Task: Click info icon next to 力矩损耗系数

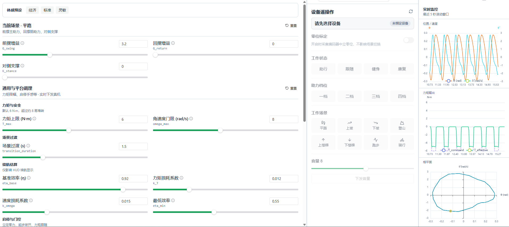Action: (x=181, y=178)
